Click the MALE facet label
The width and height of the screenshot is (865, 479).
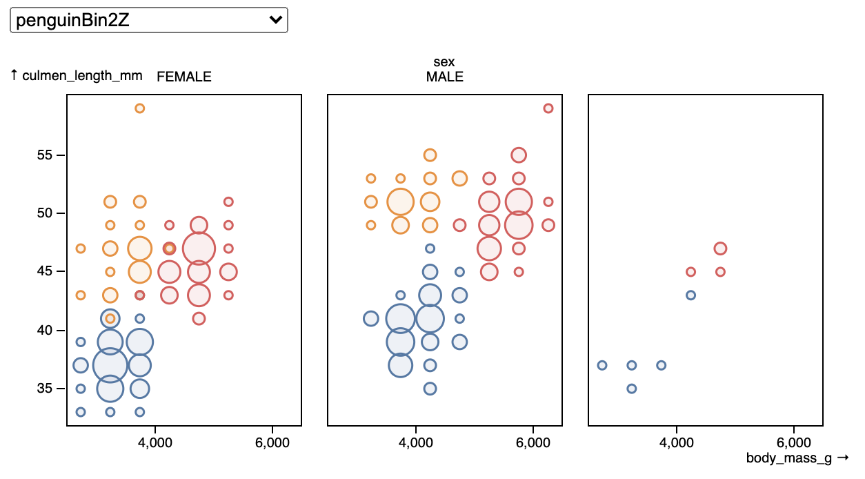tap(445, 77)
